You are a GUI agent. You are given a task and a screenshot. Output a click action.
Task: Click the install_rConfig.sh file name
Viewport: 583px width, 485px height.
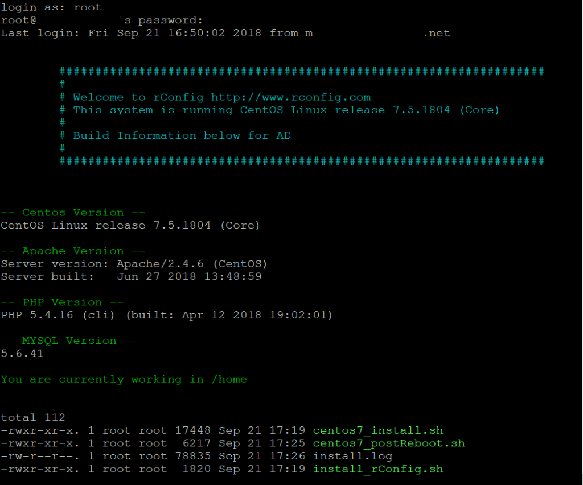(x=377, y=469)
